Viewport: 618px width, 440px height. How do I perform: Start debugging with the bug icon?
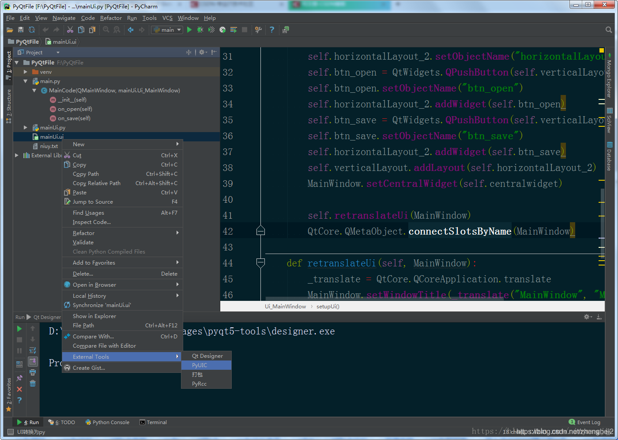pyautogui.click(x=200, y=30)
